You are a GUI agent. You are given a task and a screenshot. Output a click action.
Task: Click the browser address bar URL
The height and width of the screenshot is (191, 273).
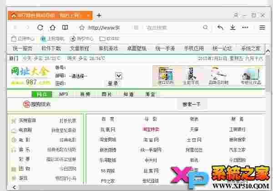point(104,28)
